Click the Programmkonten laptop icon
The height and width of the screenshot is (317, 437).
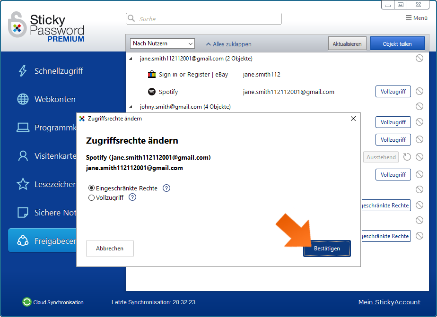coord(23,128)
